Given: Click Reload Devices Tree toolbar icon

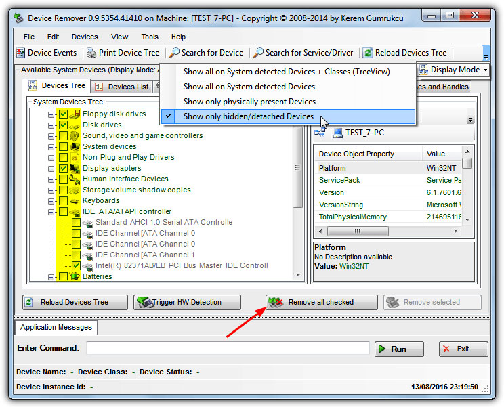Looking at the screenshot, I should (x=368, y=53).
